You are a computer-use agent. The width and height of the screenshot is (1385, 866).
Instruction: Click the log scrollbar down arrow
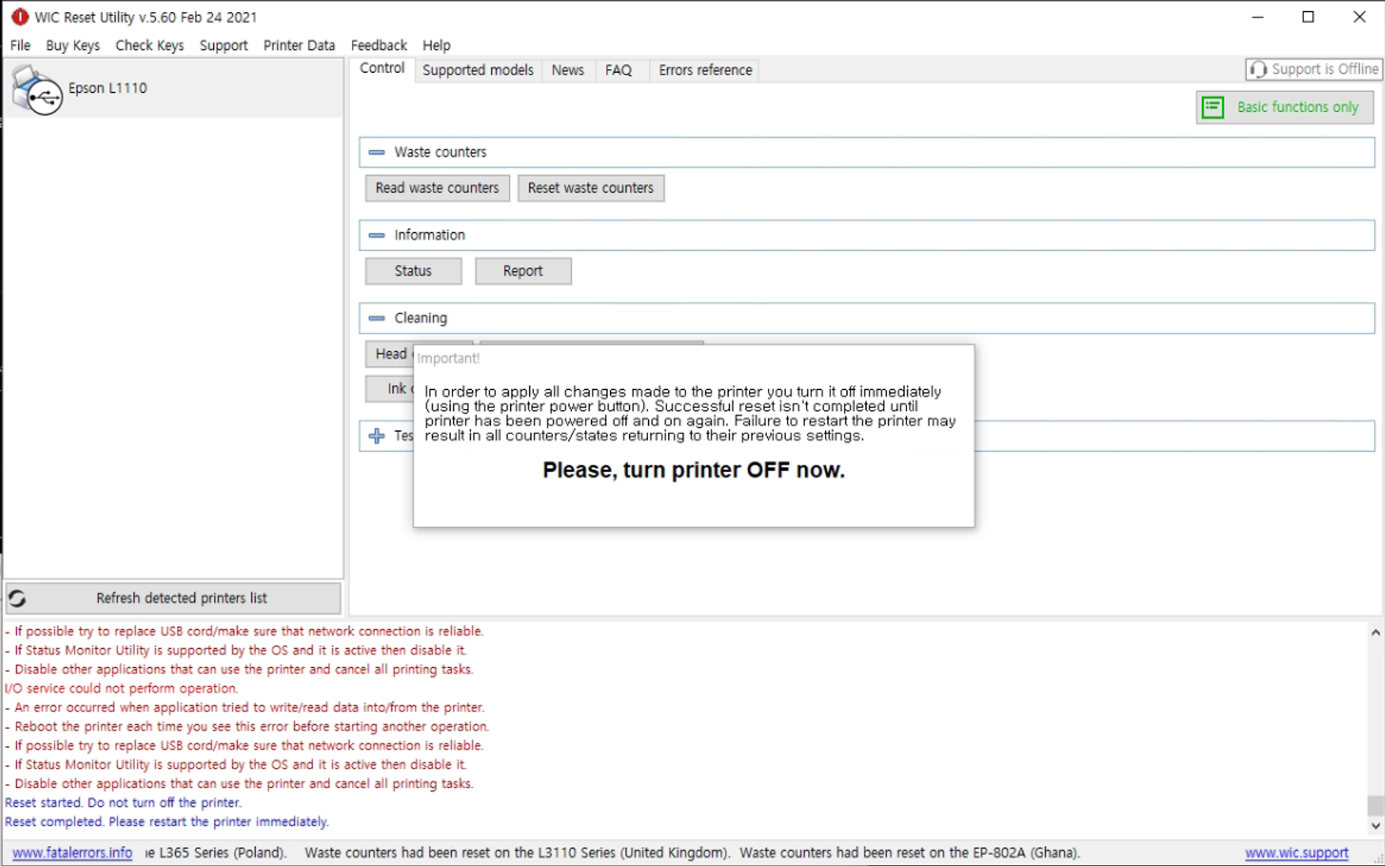1375,826
